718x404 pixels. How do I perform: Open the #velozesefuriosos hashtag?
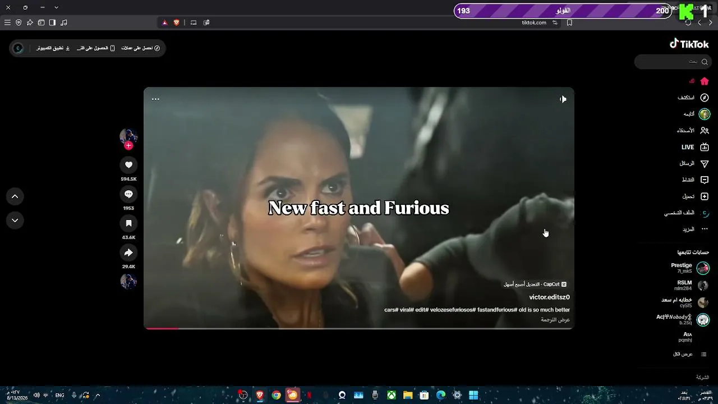pos(453,310)
